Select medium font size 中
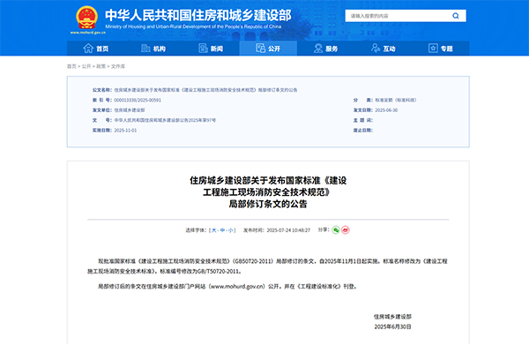Image resolution: width=529 pixels, height=353 pixels. point(221,229)
